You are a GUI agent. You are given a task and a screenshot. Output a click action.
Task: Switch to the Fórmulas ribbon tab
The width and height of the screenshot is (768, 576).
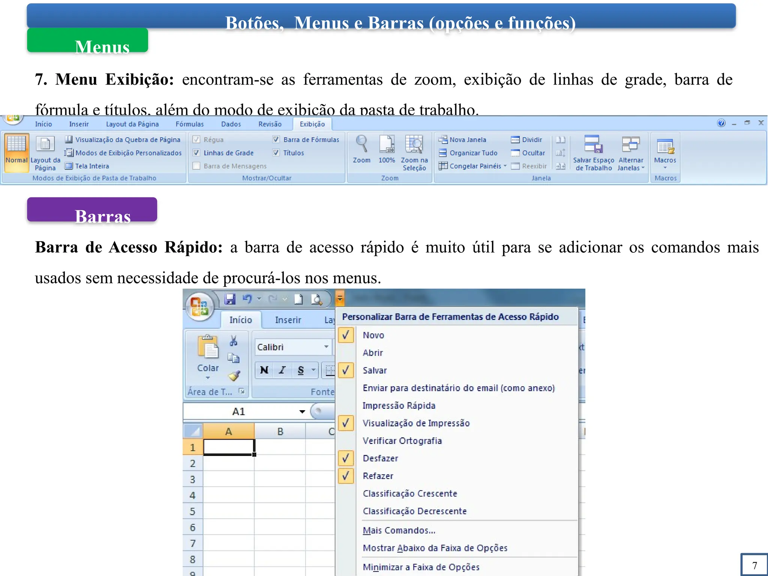[x=190, y=124]
